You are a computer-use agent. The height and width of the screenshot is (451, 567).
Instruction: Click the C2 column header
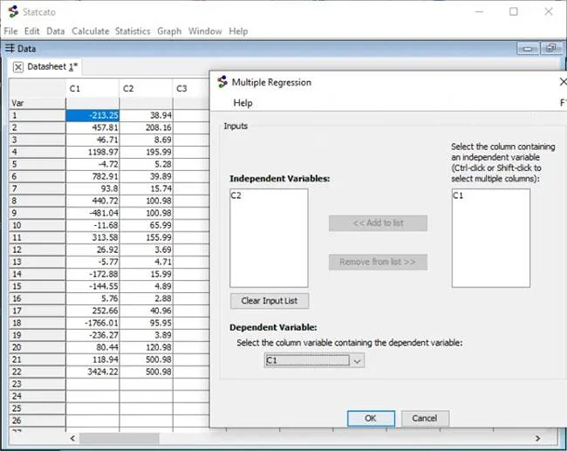pos(146,89)
